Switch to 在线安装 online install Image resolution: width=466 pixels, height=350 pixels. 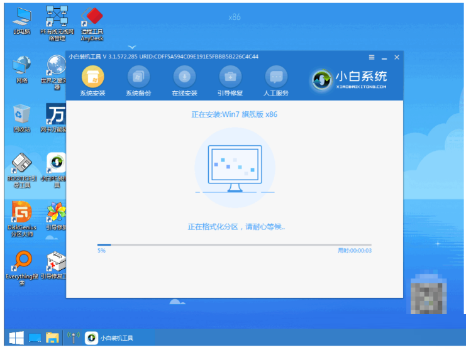[184, 80]
